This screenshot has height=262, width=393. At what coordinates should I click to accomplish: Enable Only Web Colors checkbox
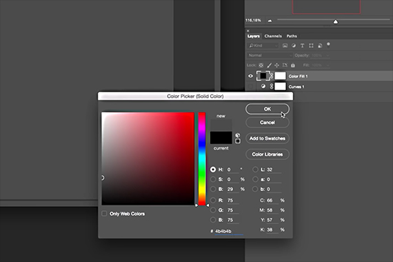pos(104,214)
